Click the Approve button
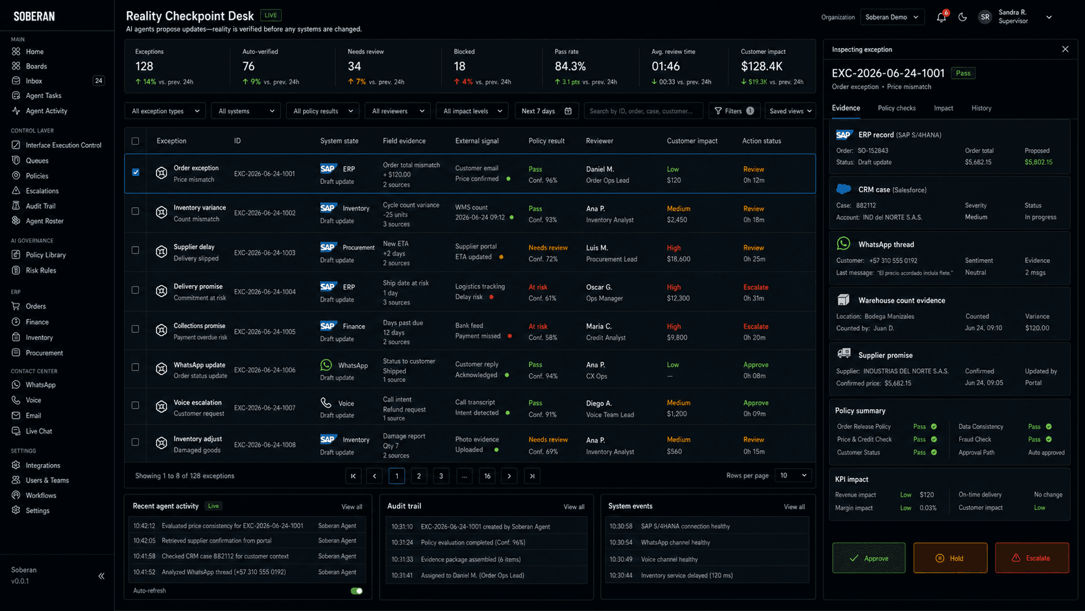This screenshot has height=611, width=1085. [869, 558]
